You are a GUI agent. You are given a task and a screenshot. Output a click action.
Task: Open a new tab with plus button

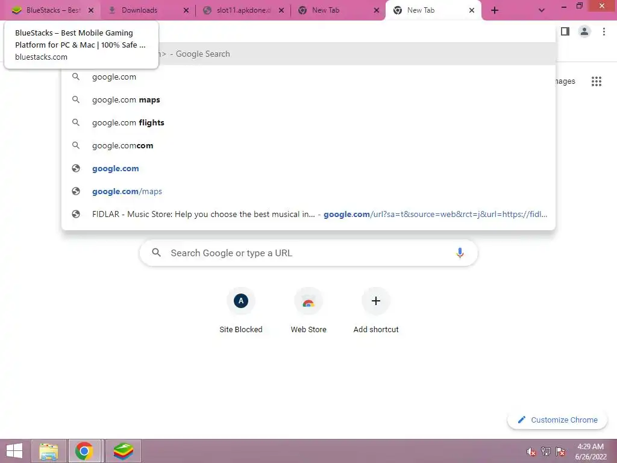click(495, 10)
